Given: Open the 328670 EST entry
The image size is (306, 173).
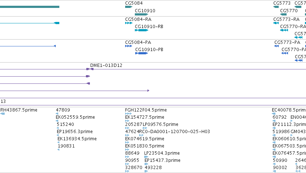Looking at the screenshot, I should click(134, 168).
